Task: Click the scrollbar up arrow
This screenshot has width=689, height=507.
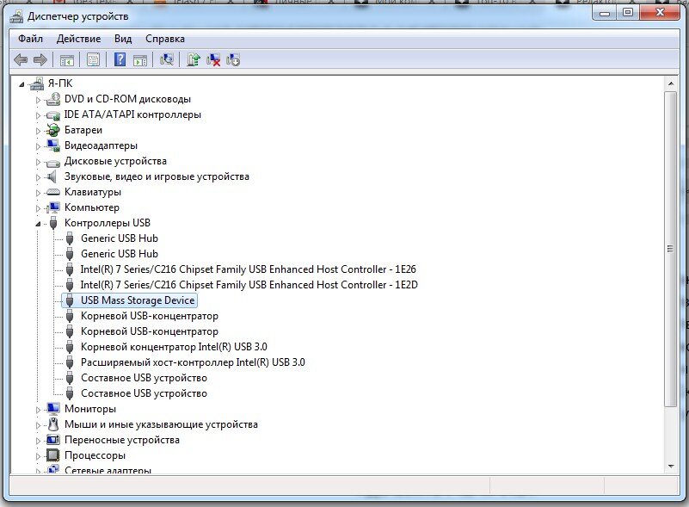Action: pyautogui.click(x=671, y=83)
